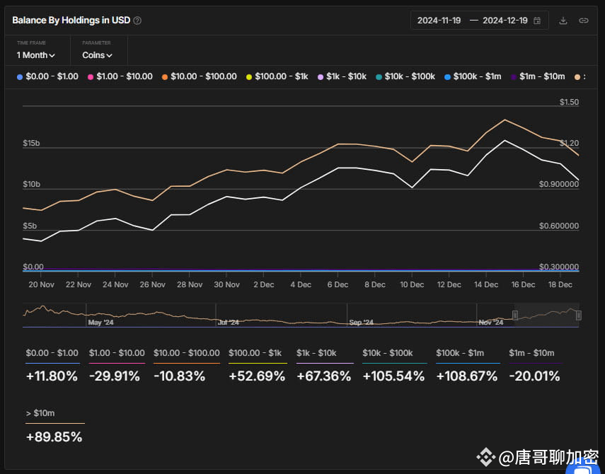The height and width of the screenshot is (474, 605).
Task: Select the +89.85% stat for > $10m
Action: tap(54, 437)
